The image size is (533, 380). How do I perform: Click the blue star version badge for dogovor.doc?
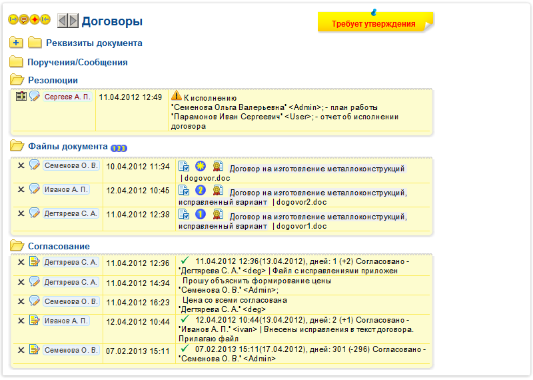tap(201, 166)
